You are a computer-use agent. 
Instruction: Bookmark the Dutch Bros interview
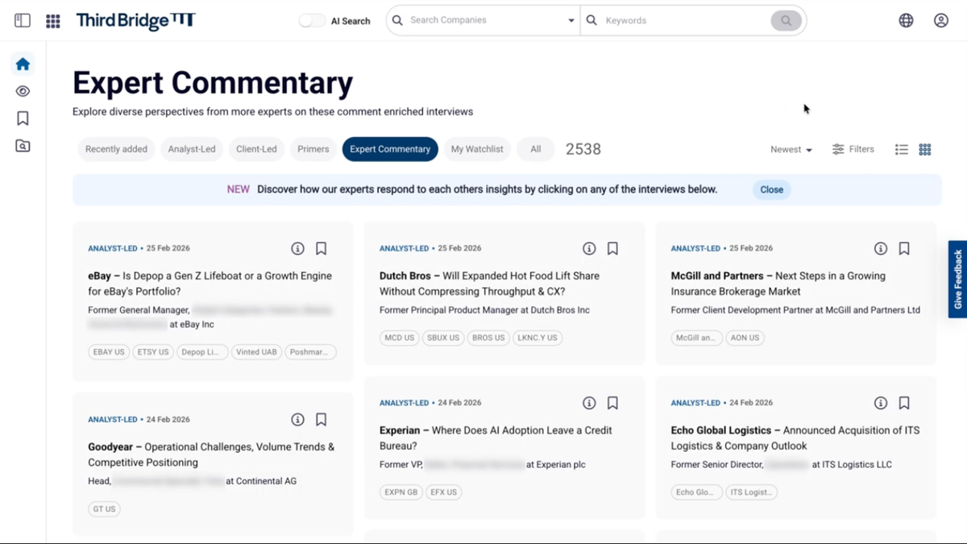coord(612,248)
